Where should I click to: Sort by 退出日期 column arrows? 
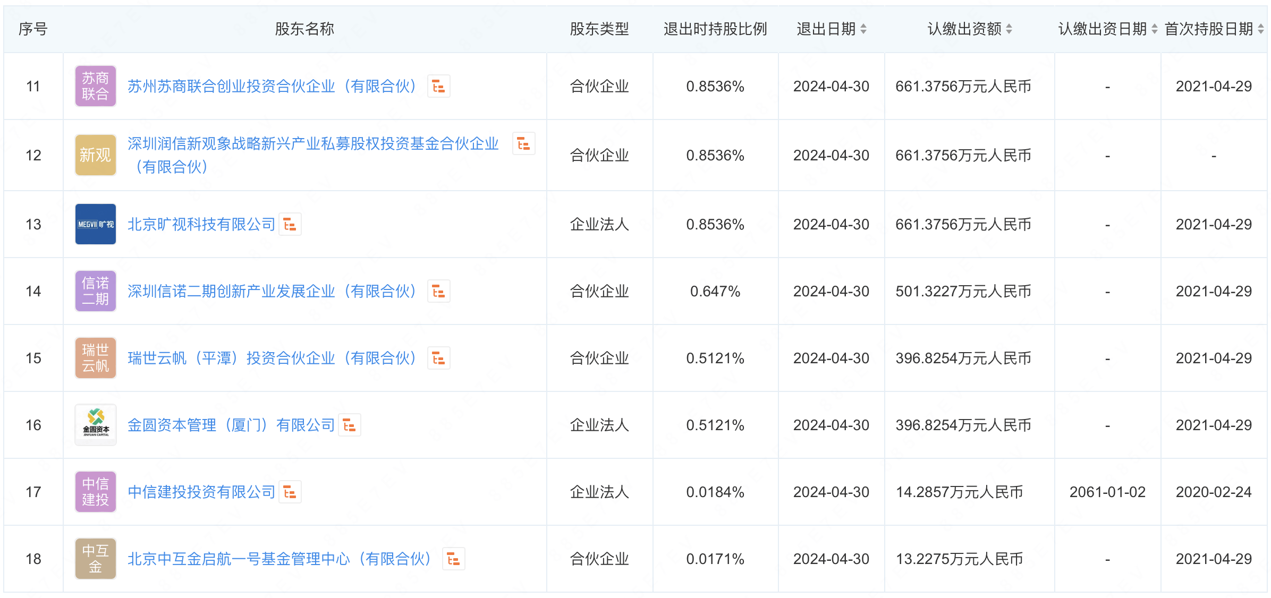click(863, 29)
